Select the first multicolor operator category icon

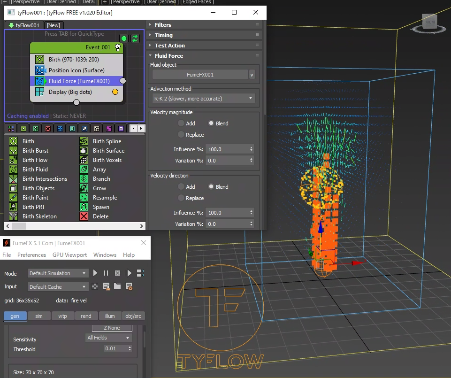(11, 129)
